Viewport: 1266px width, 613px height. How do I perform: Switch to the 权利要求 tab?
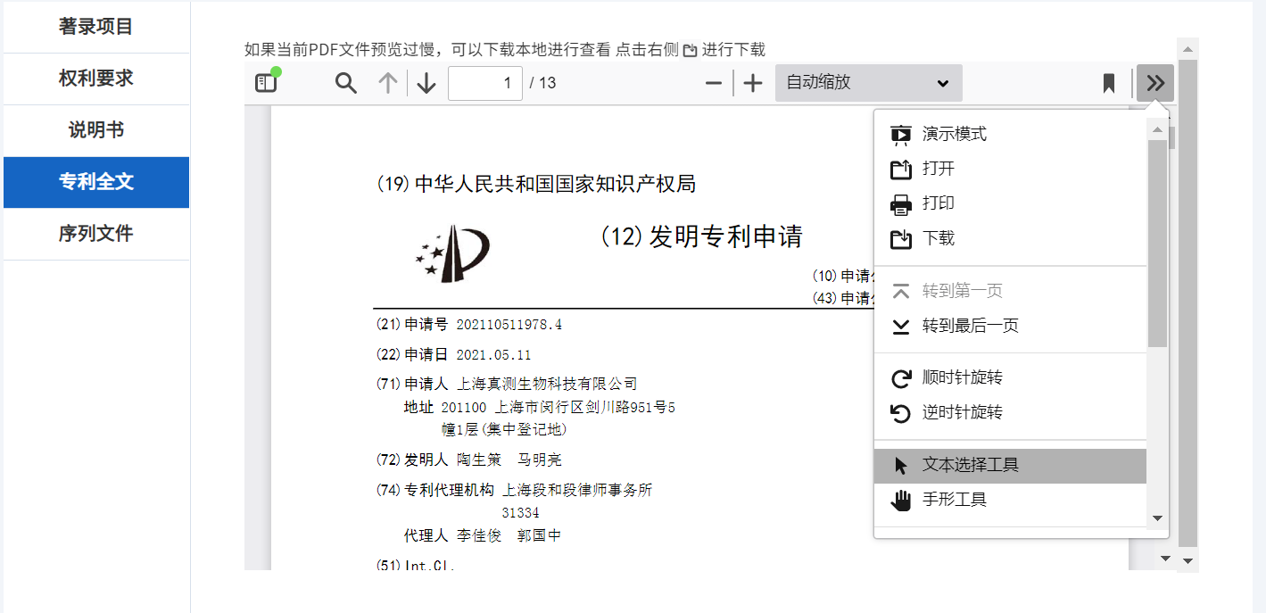(96, 79)
